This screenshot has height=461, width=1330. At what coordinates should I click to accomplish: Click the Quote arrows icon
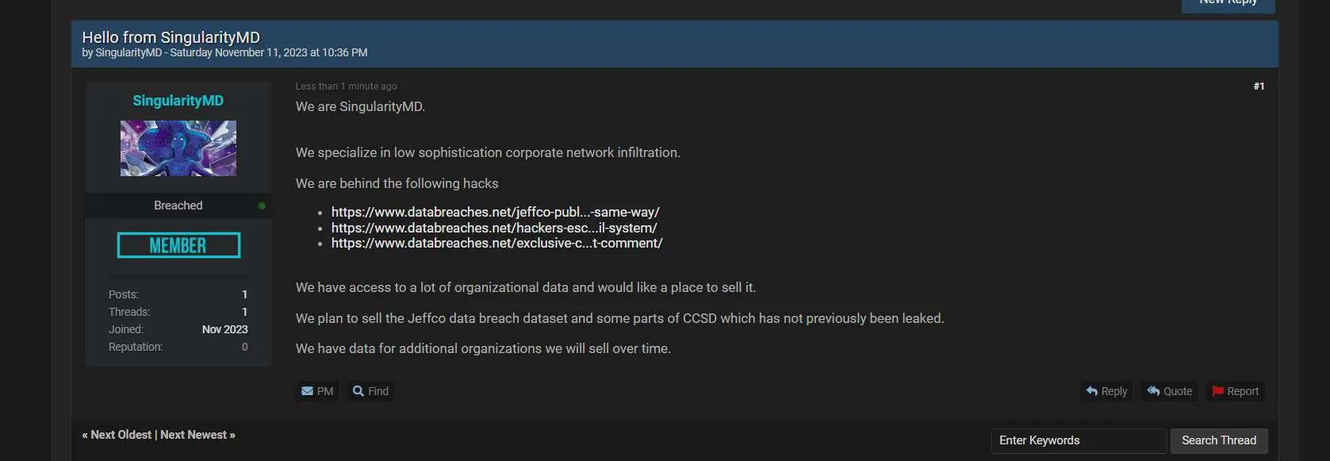coord(1154,391)
